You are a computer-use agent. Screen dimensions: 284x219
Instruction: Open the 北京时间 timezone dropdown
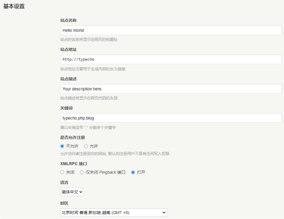pyautogui.click(x=114, y=213)
